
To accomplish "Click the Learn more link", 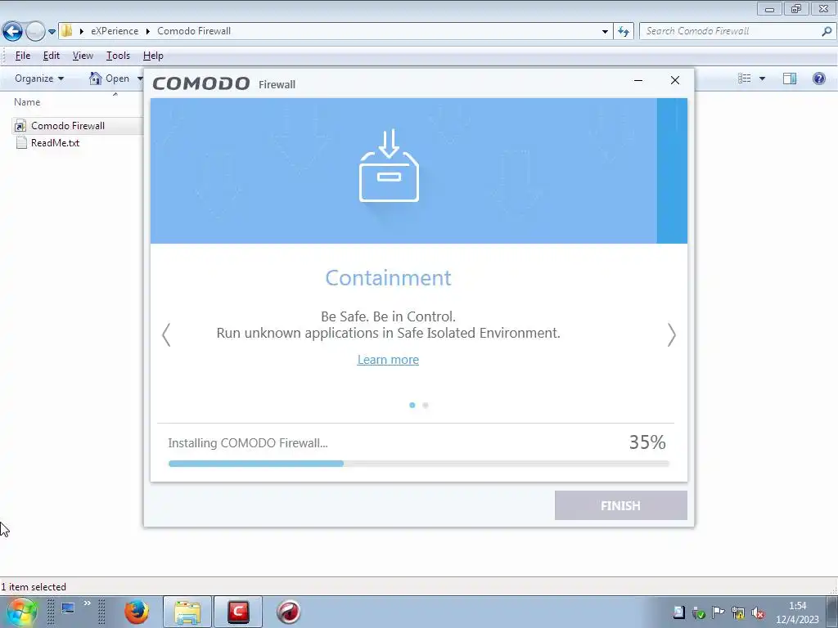I will click(388, 360).
